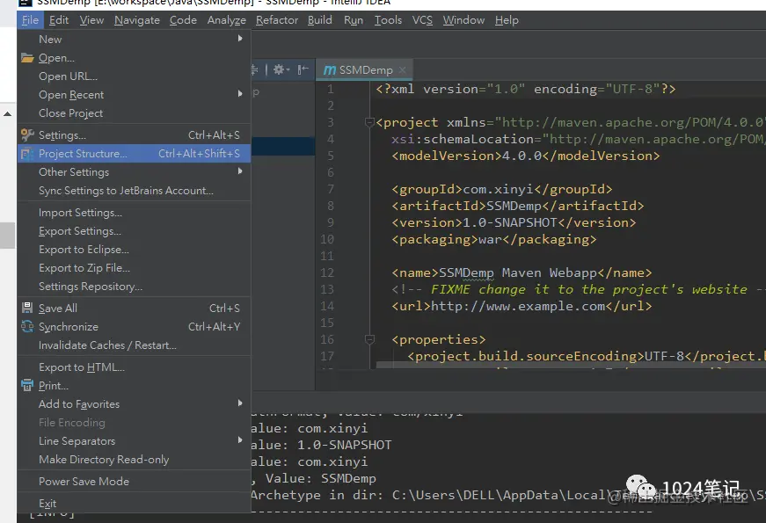Viewport: 766px width, 523px height.
Task: Open the Code menu
Action: [183, 20]
